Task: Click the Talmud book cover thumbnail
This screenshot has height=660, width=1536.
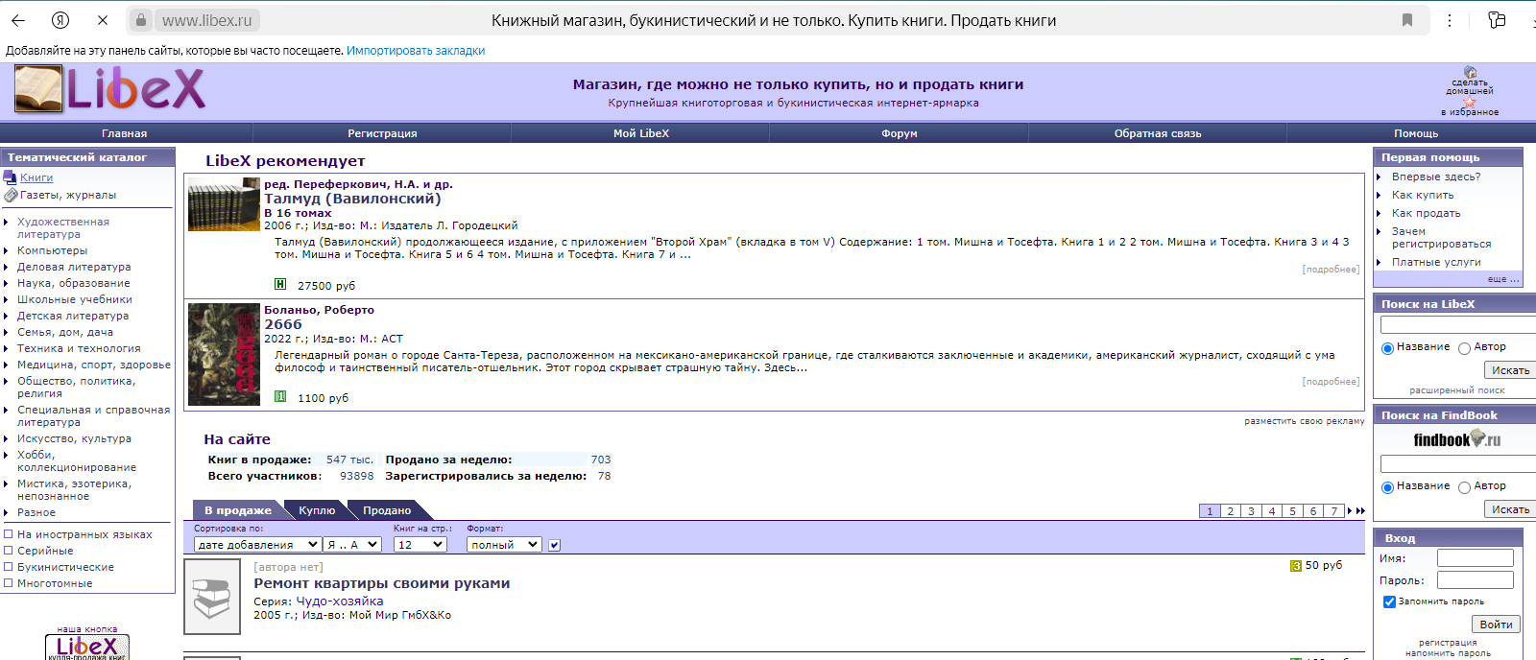Action: (x=224, y=204)
